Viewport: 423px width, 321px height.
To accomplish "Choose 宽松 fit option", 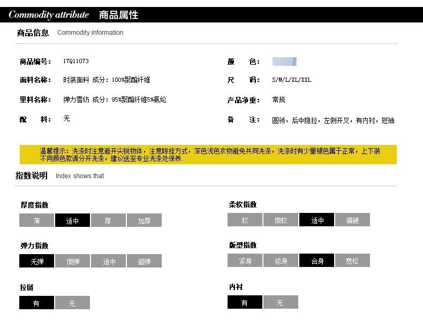I will [x=352, y=261].
